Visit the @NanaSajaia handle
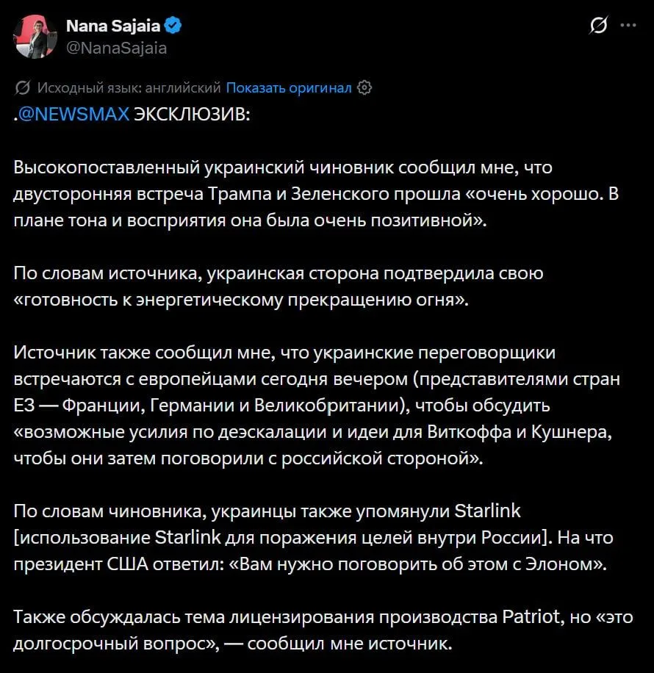This screenshot has height=673, width=654. [116, 48]
